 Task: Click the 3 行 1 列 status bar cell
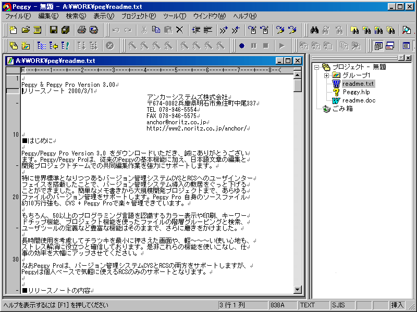[243, 305]
